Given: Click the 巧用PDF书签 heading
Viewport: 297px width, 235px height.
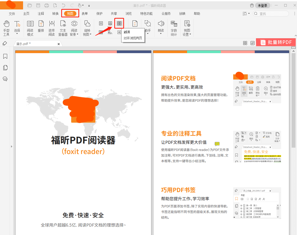Looking at the screenshot, I should click(x=178, y=190).
